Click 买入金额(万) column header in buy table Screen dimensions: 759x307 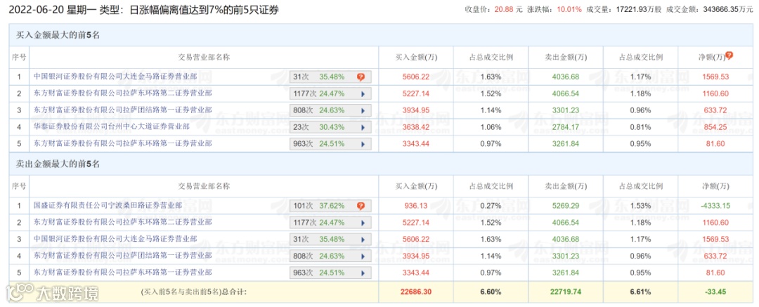pos(416,57)
